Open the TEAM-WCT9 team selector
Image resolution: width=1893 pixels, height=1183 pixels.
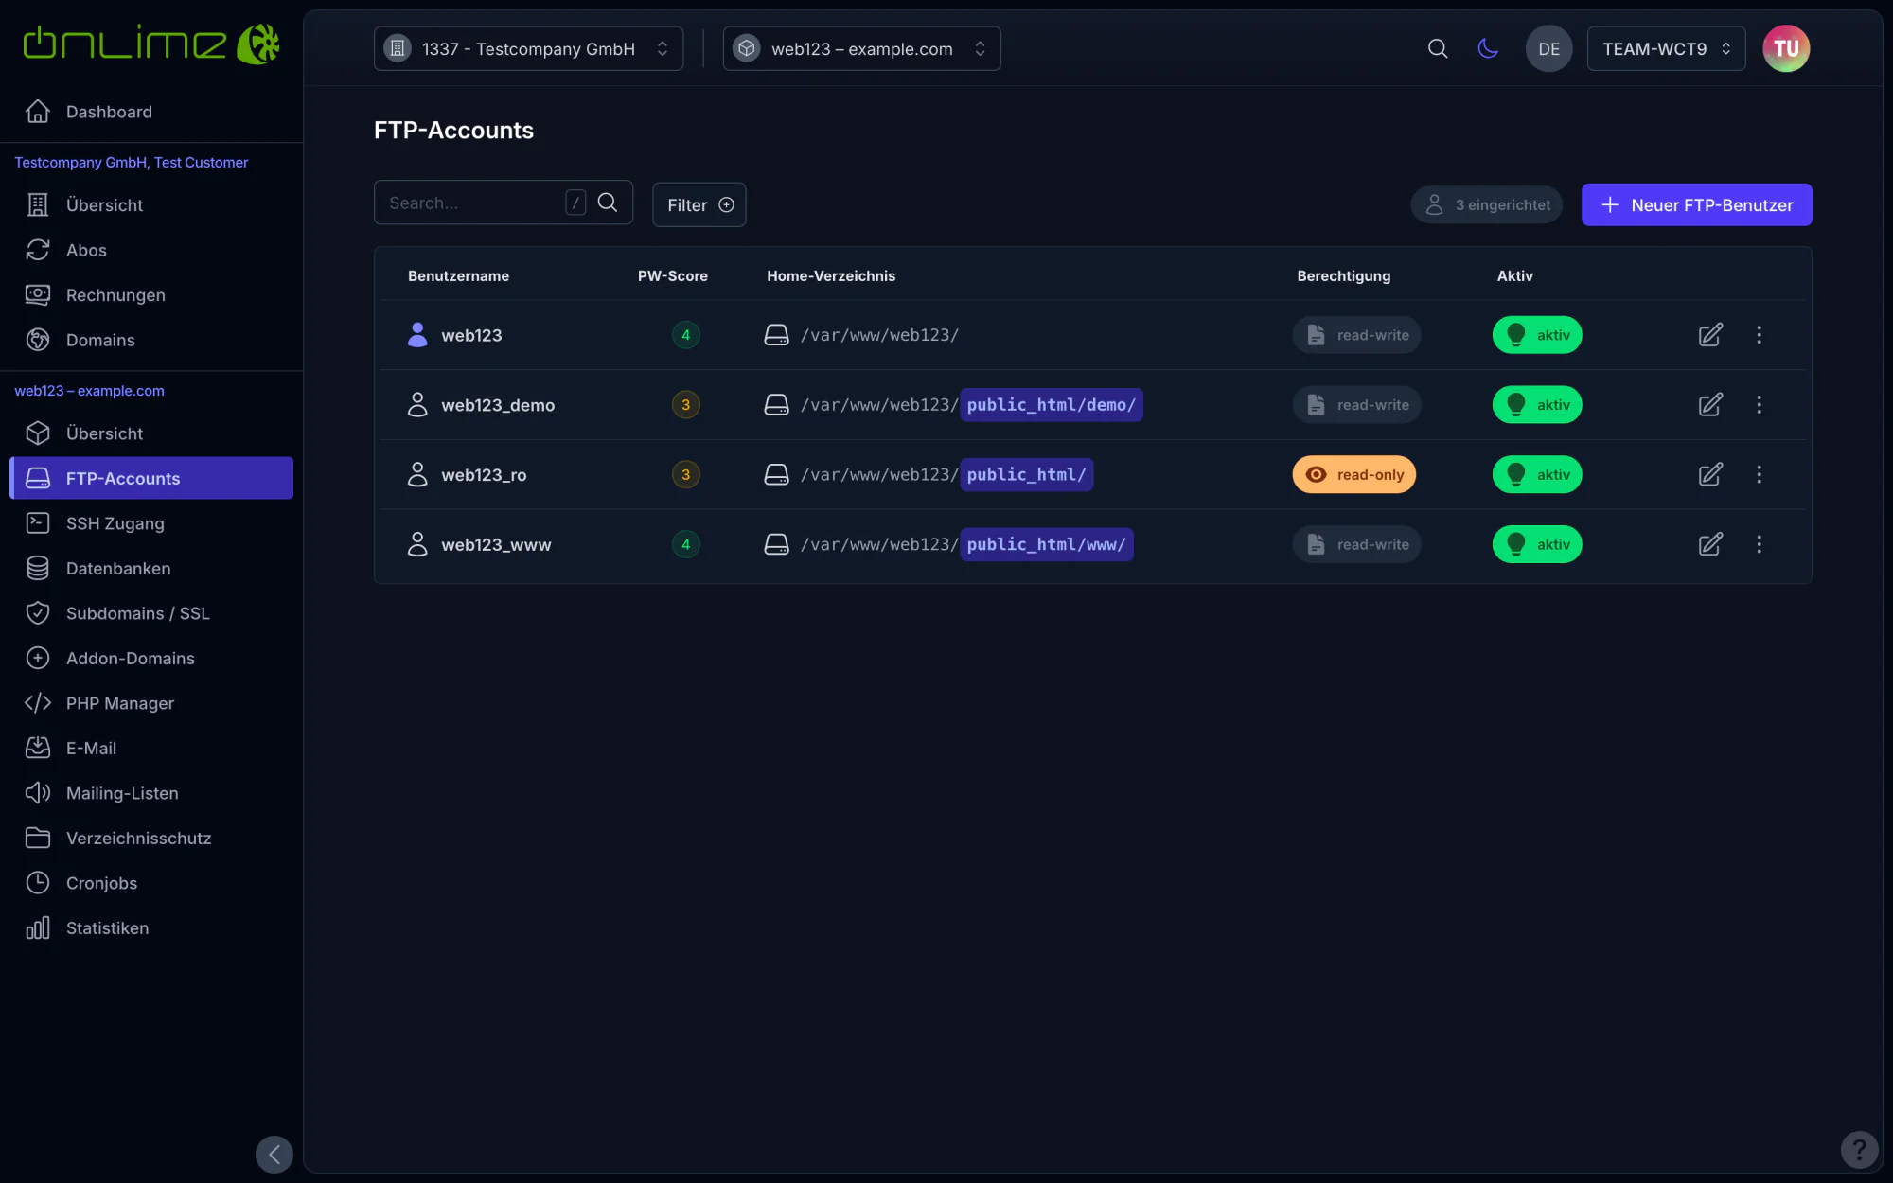[1666, 48]
